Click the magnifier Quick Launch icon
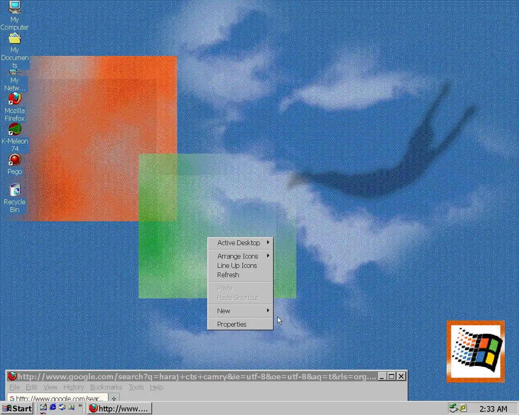The height and width of the screenshot is (415, 519). tap(71, 408)
